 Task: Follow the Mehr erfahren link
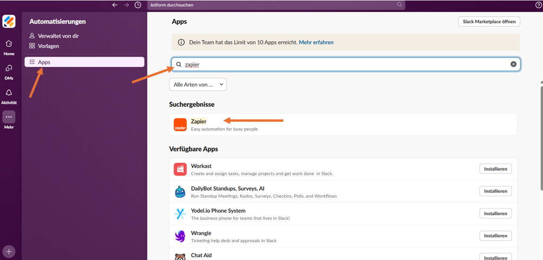click(x=316, y=42)
